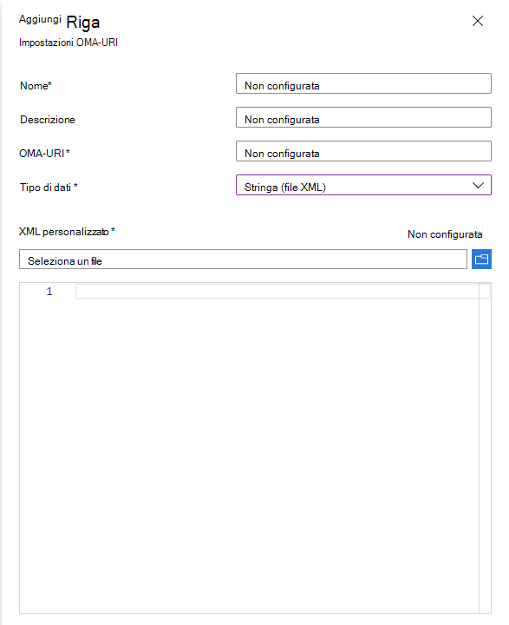Click the XML personalizzato label
The height and width of the screenshot is (625, 509).
click(x=67, y=232)
